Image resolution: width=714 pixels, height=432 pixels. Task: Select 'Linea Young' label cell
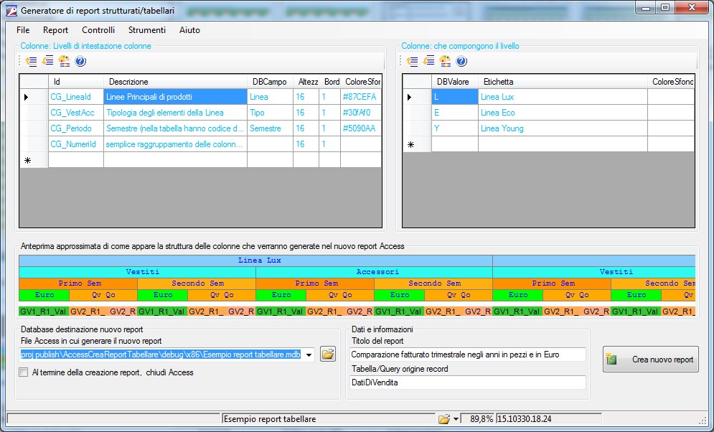(563, 128)
